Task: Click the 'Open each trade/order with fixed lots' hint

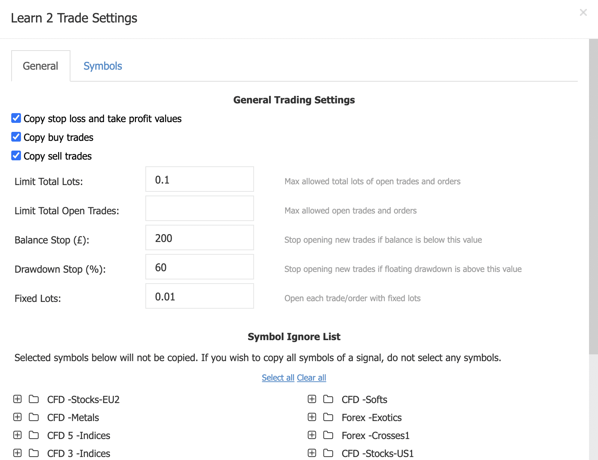Action: click(353, 298)
